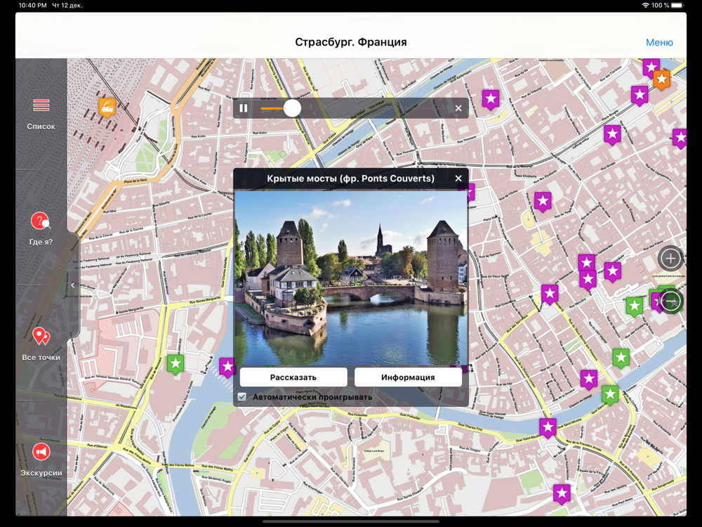Select the green star marker beside the left riverbank
This screenshot has width=702, height=527.
click(x=175, y=364)
